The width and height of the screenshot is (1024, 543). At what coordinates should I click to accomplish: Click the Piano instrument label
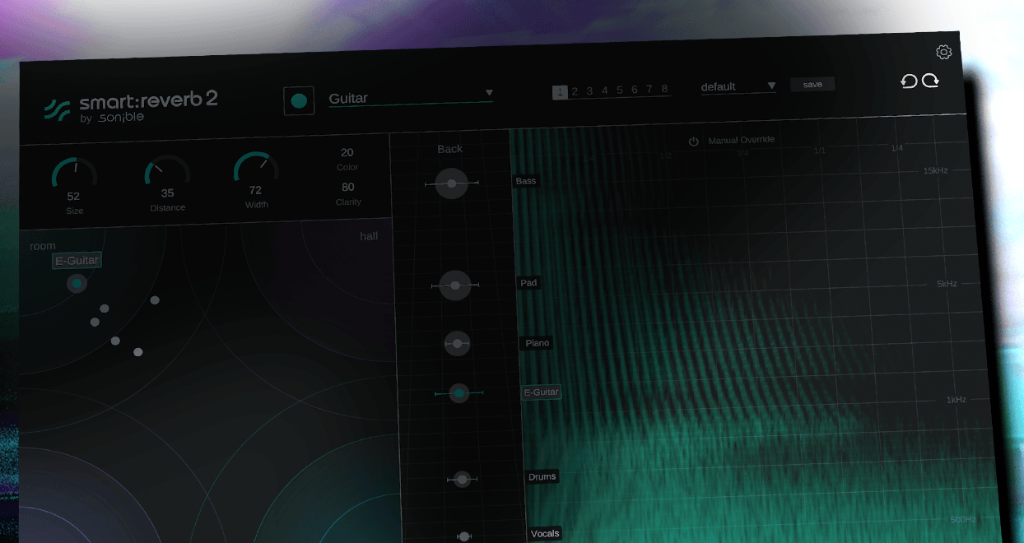[x=538, y=342]
